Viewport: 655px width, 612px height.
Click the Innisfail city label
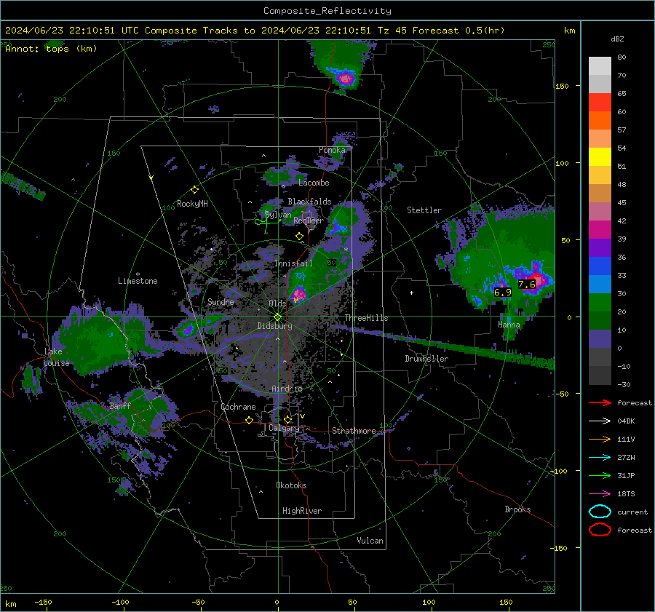(293, 263)
